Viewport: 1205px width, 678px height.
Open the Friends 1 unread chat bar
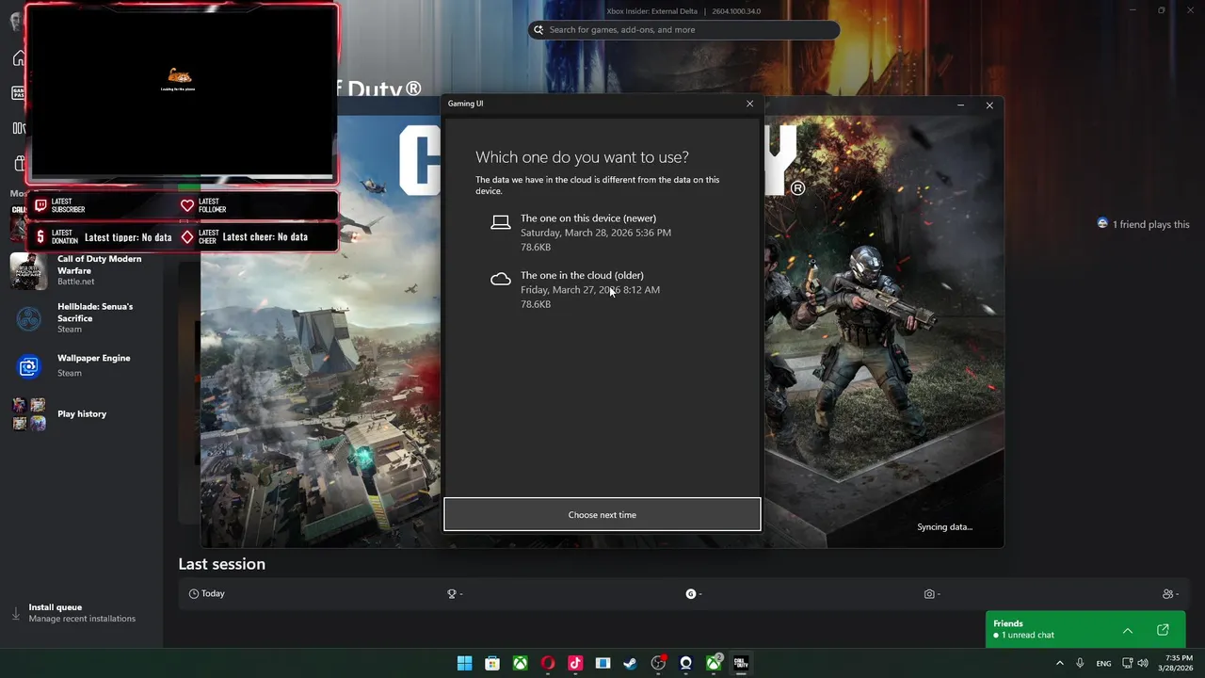click(1085, 629)
